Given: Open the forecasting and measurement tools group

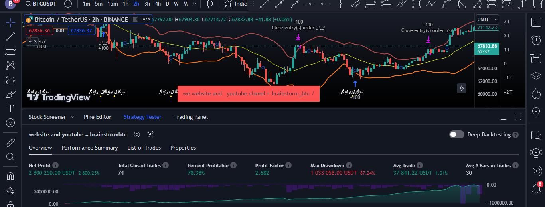Looking at the screenshot, I should (11, 80).
